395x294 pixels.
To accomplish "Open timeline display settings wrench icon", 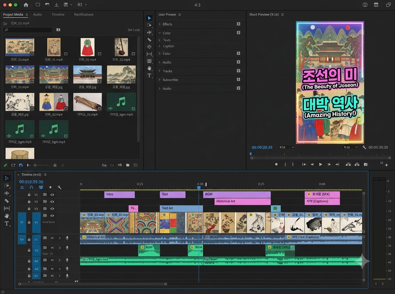I will pyautogui.click(x=60, y=187).
